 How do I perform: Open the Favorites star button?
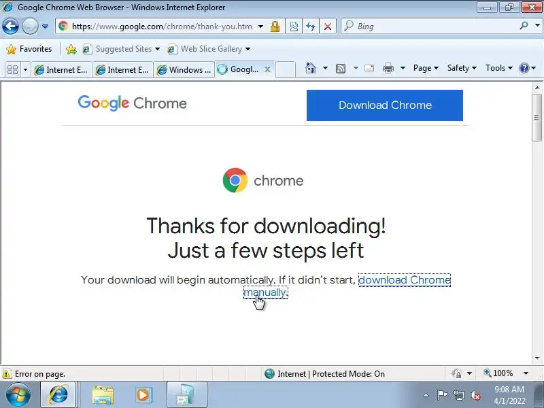pos(29,49)
